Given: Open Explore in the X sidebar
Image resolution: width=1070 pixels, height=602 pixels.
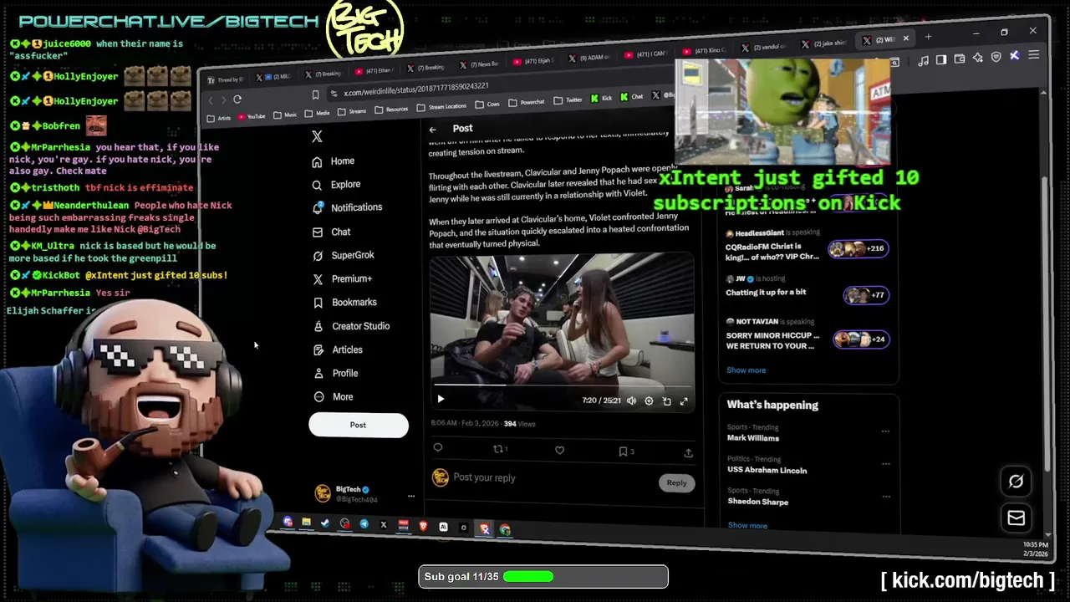Looking at the screenshot, I should tap(336, 185).
